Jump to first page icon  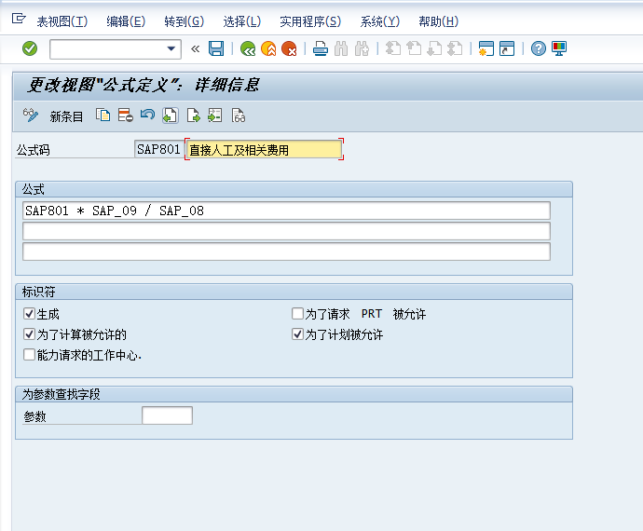[x=393, y=48]
